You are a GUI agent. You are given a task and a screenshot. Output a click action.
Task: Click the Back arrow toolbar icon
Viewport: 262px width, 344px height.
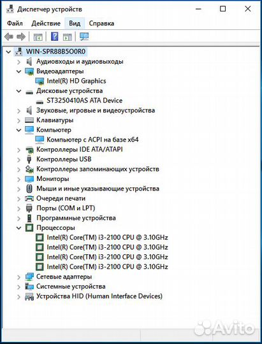click(x=9, y=37)
